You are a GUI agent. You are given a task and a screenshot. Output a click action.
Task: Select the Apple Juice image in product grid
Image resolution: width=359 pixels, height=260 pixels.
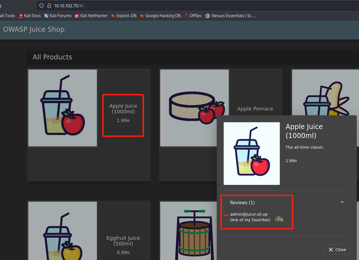pos(62,108)
